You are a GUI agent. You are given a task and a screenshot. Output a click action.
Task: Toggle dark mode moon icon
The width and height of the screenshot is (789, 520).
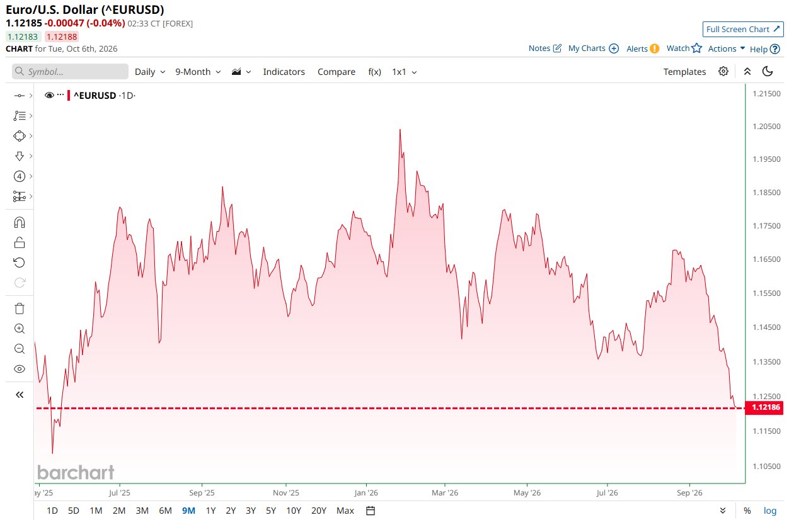coord(768,71)
